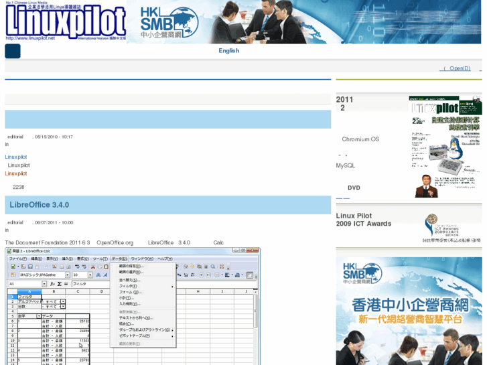Image resolution: width=487 pixels, height=365 pixels.
Task: Click the red Help lifebuoy toolbar icon
Action: click(222, 267)
